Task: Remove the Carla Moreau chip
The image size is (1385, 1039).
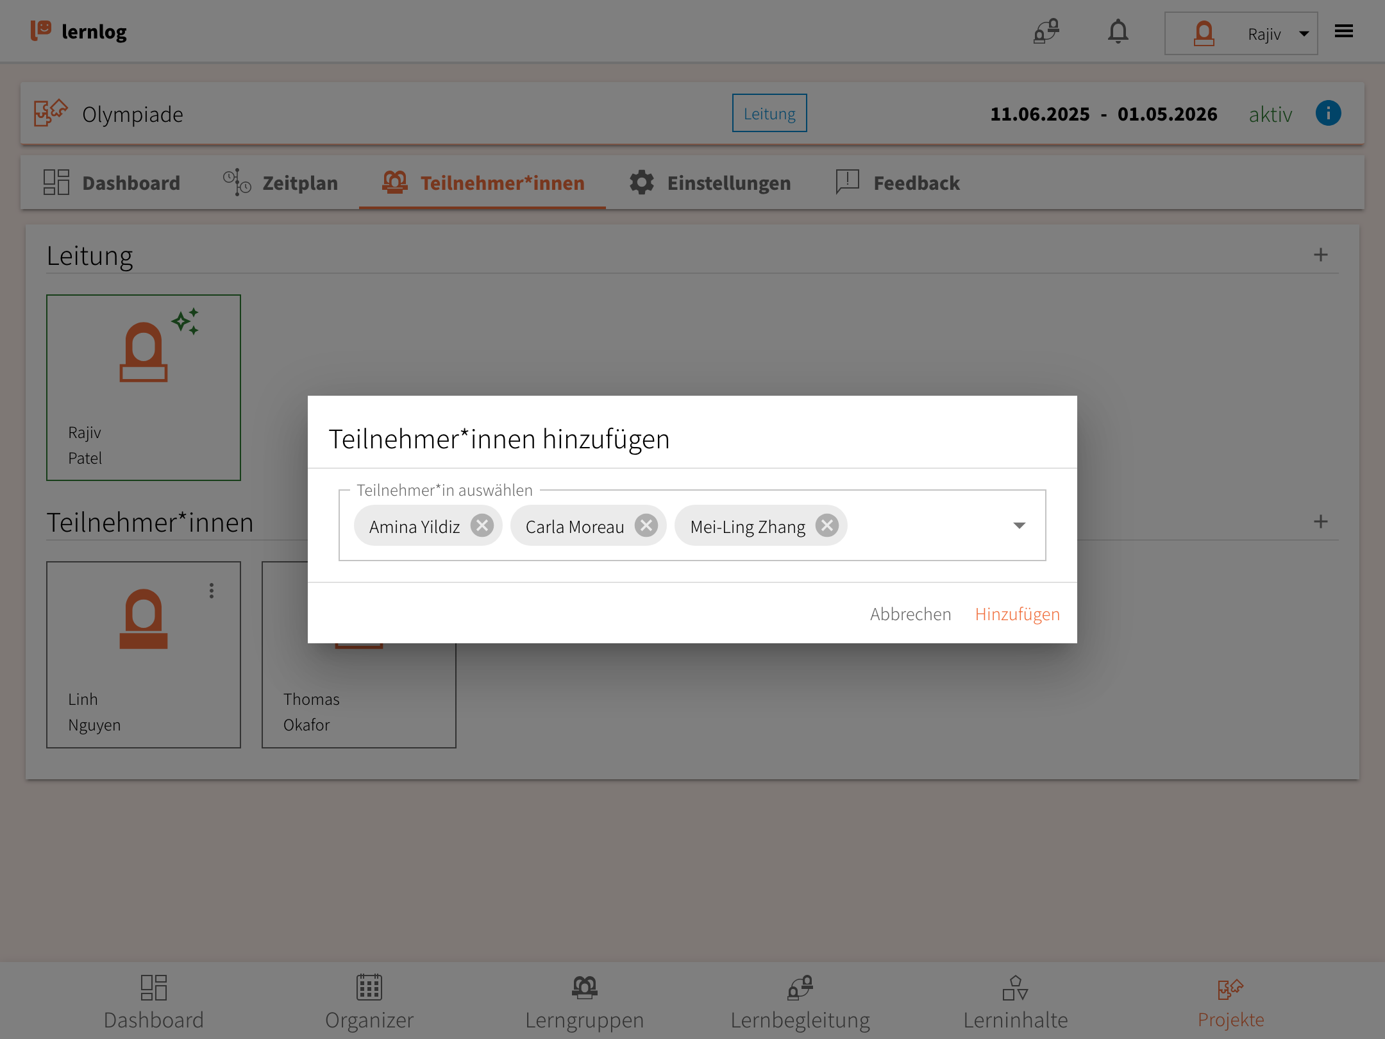Action: tap(646, 526)
